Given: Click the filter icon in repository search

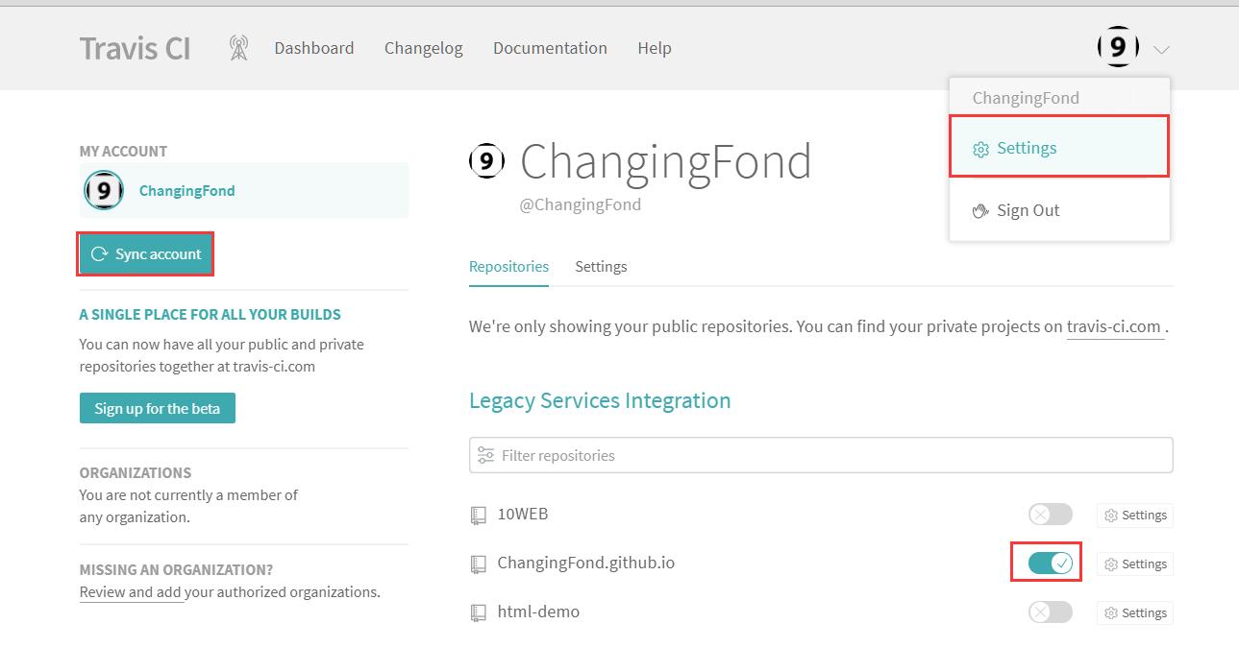Looking at the screenshot, I should tap(486, 455).
